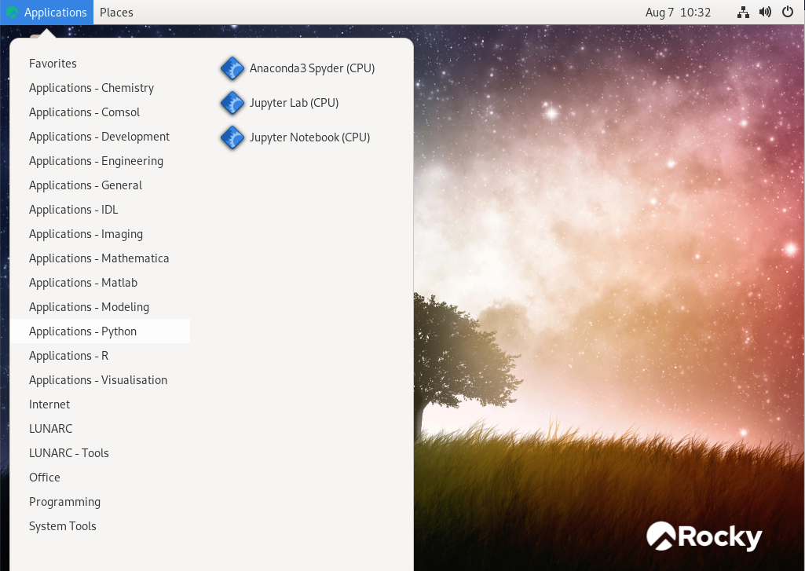Viewport: 805px width, 571px height.
Task: Select the Programming category
Action: tap(100, 502)
